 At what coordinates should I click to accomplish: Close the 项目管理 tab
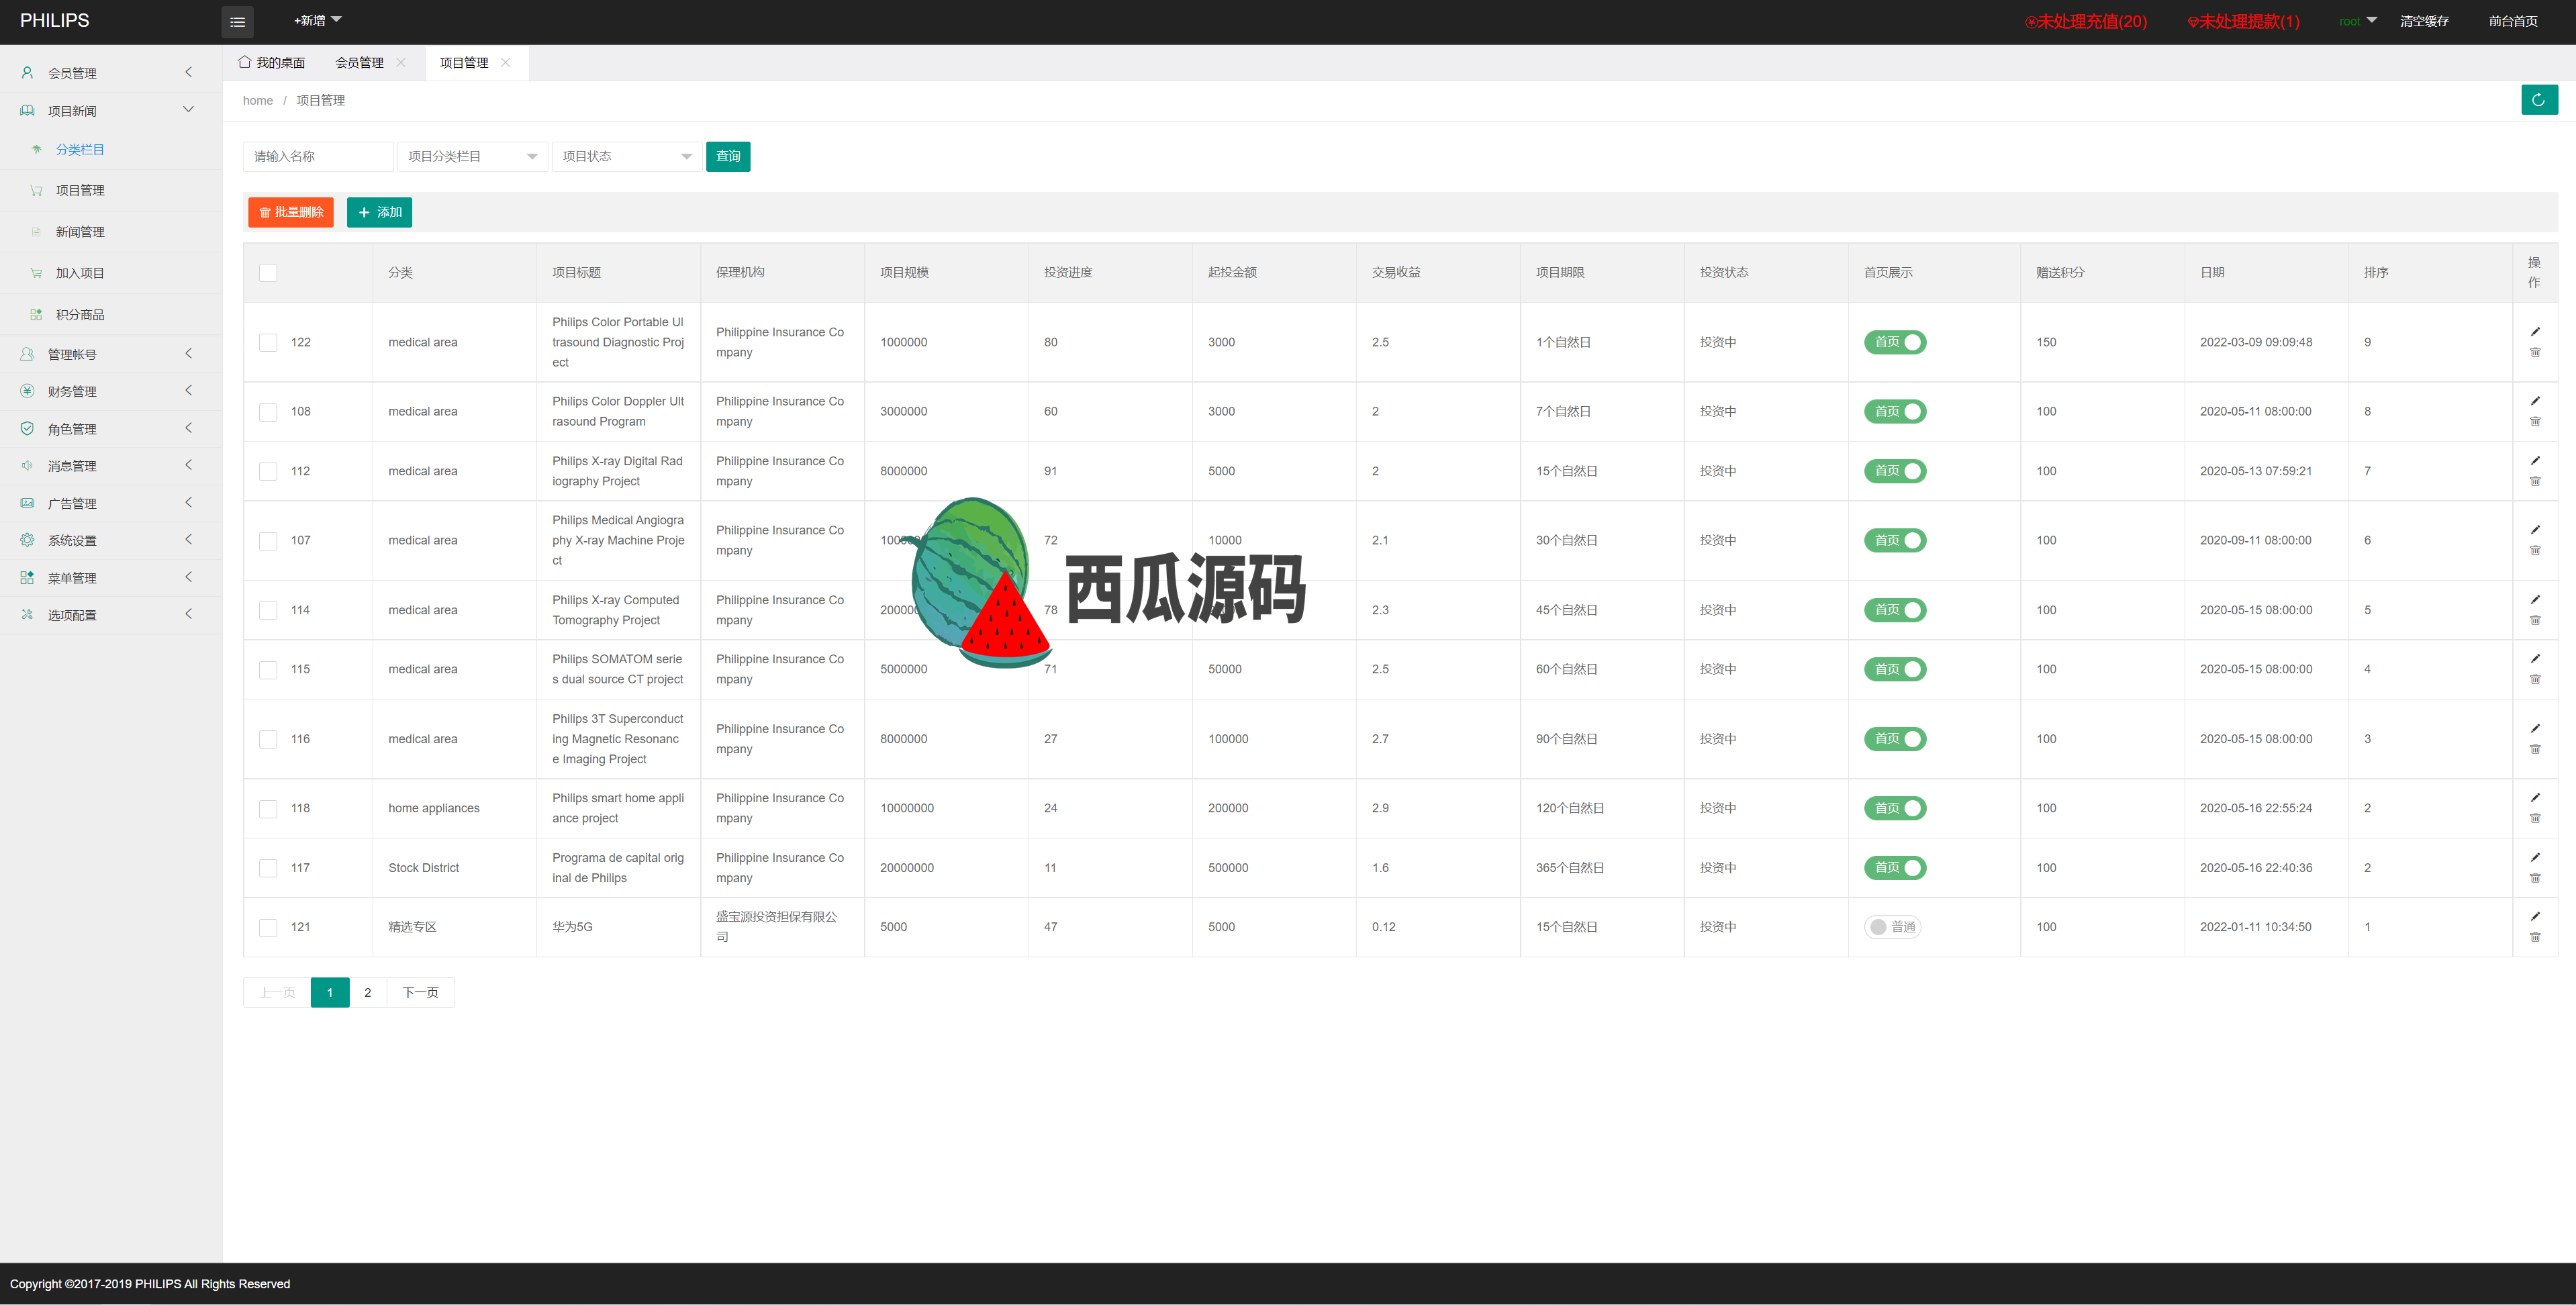pyautogui.click(x=506, y=62)
